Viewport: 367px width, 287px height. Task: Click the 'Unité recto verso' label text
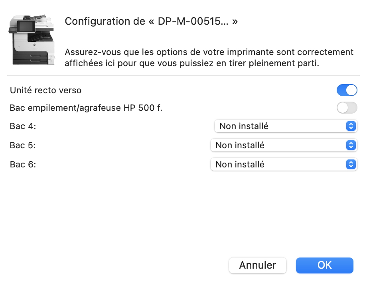(x=45, y=90)
